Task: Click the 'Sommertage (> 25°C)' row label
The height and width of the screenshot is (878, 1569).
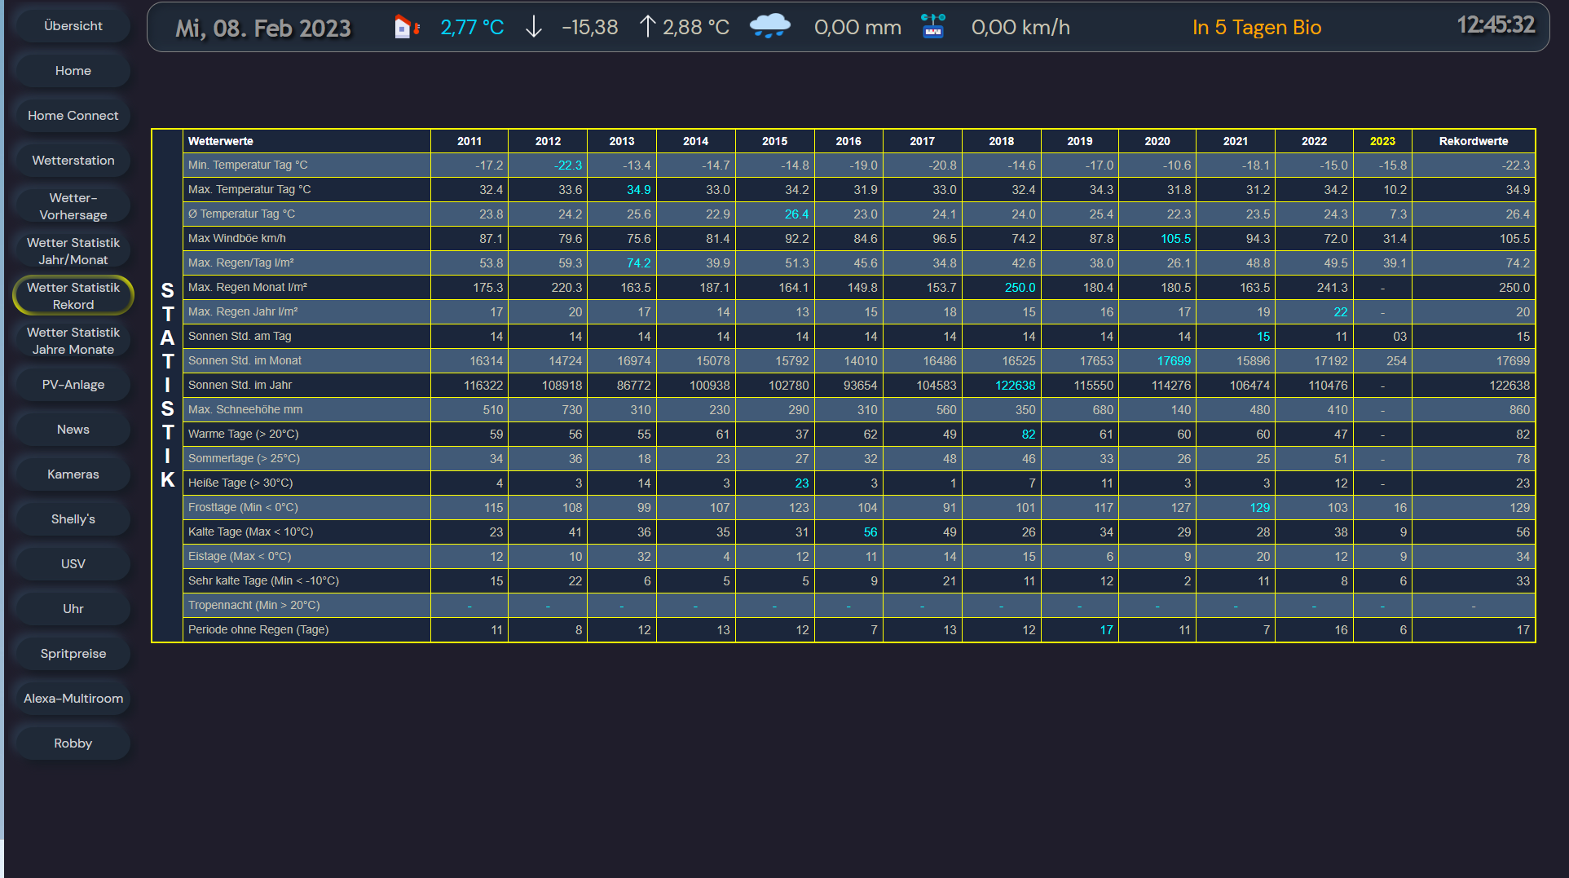Action: click(244, 458)
